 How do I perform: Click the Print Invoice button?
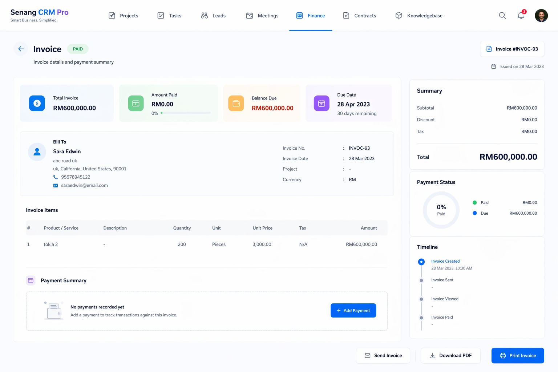click(518, 356)
